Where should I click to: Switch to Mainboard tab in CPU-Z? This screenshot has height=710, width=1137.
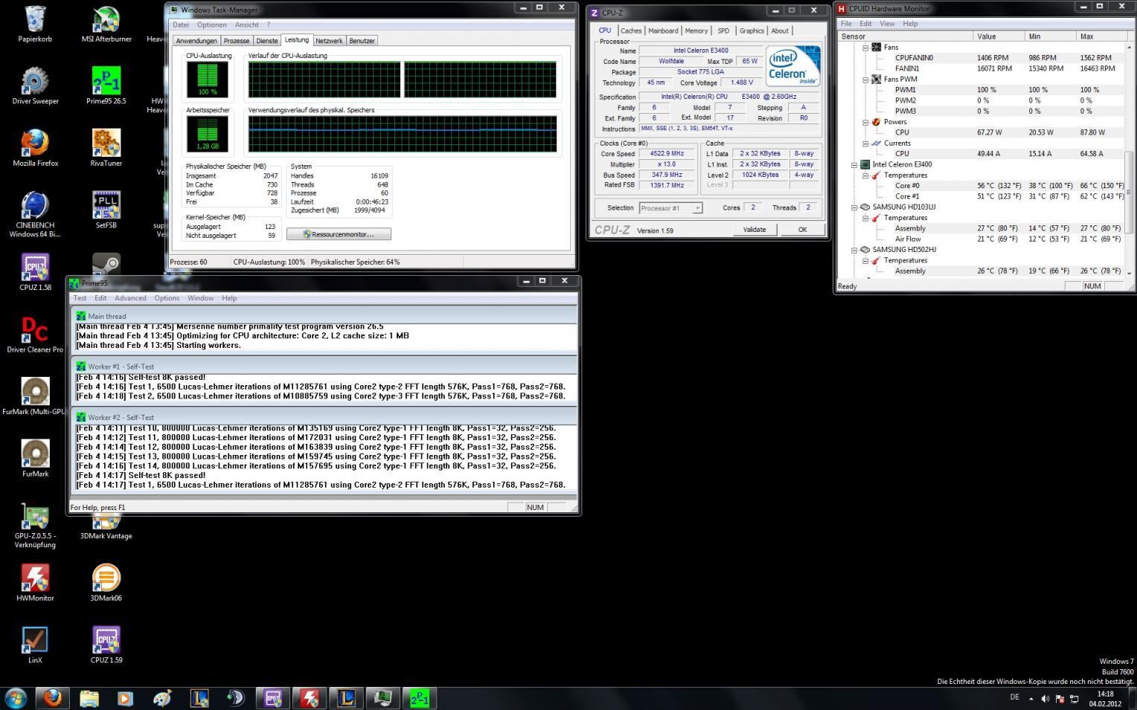663,30
